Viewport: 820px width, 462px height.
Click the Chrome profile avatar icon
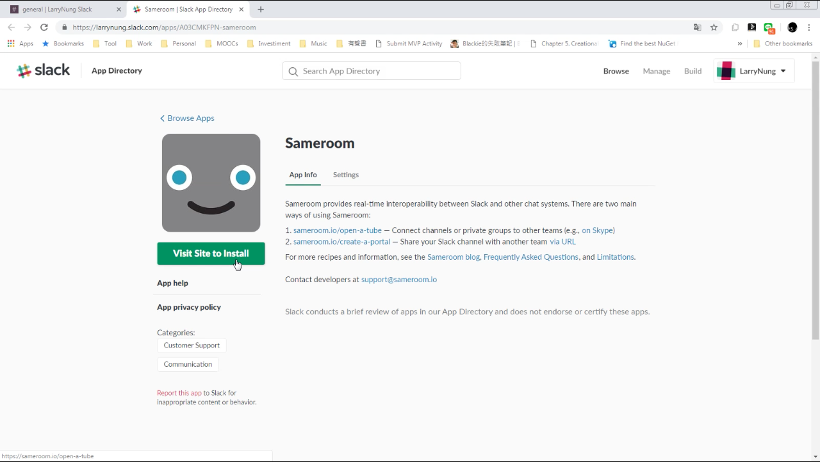tap(792, 28)
